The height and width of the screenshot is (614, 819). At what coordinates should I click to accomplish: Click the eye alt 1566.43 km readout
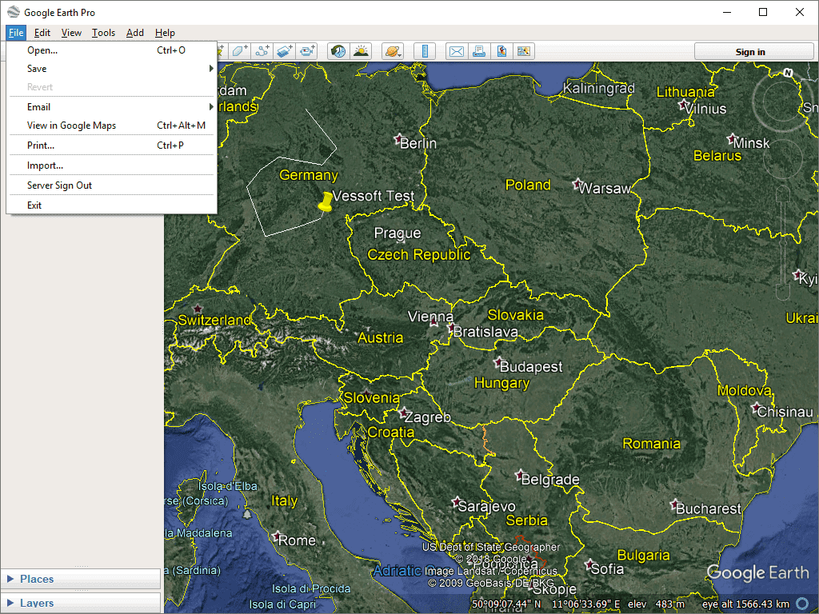[745, 604]
